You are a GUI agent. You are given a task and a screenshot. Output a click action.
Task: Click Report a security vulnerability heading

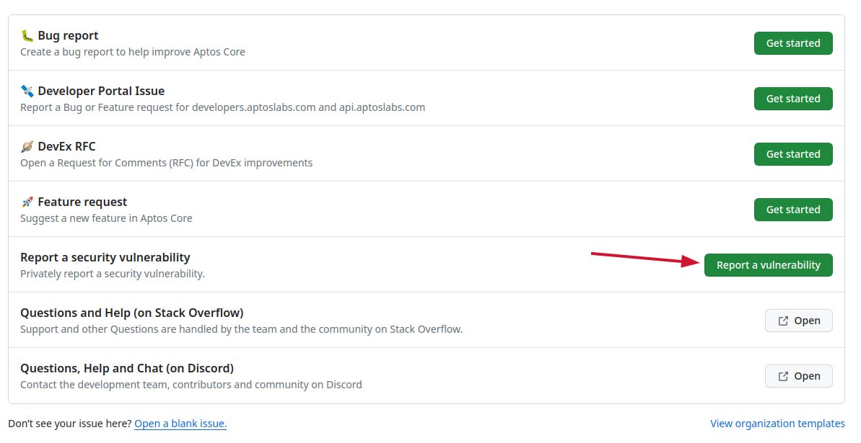click(x=105, y=258)
